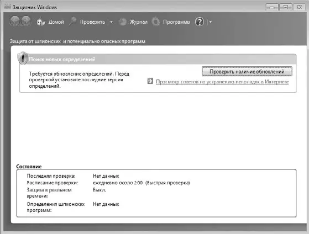Screen dimensions: 309x234
Task: Click the Home house icon
Action: pyautogui.click(x=41, y=22)
